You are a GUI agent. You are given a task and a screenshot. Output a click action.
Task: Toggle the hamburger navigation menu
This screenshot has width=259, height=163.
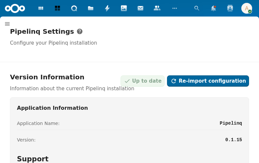click(7, 24)
